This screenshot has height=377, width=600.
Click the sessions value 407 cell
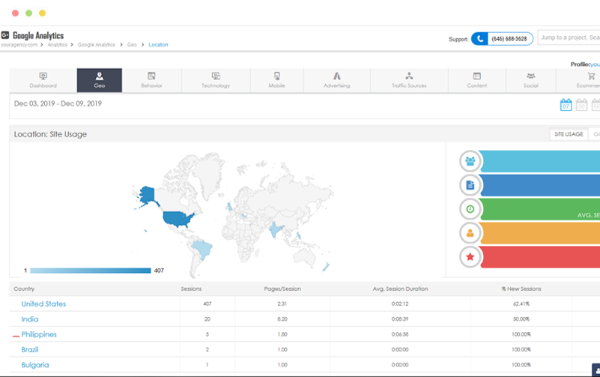pos(207,304)
